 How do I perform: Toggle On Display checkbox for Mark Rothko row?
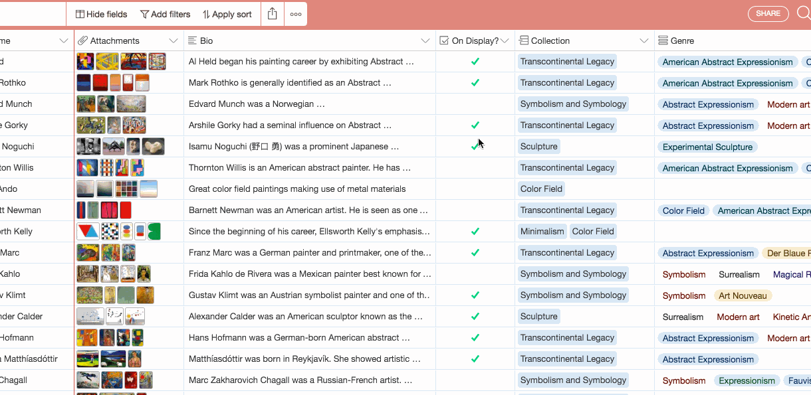coord(475,83)
